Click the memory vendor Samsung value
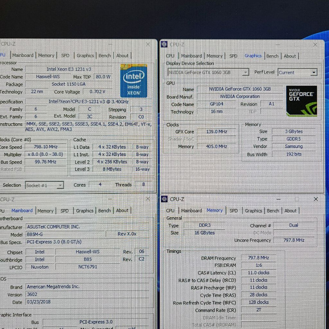Screen dimensions: 329x329 (x=293, y=146)
